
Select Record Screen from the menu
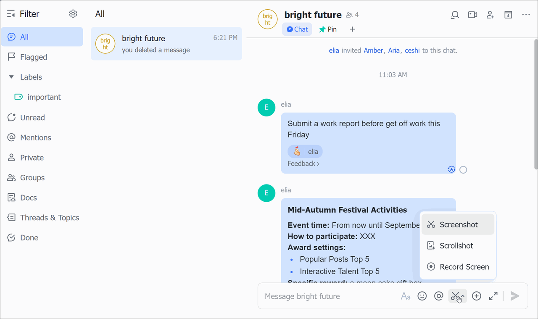coord(464,267)
